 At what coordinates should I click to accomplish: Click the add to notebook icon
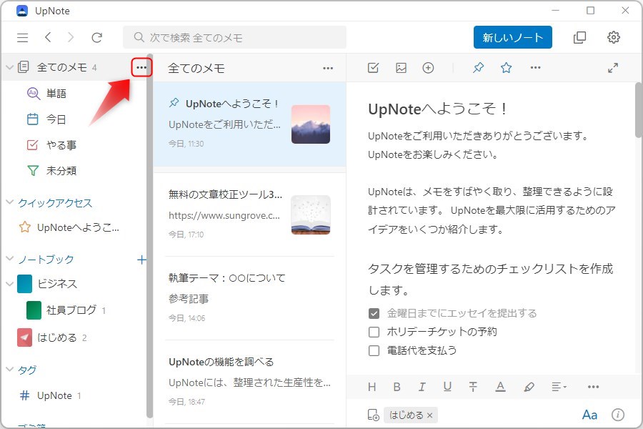373,415
